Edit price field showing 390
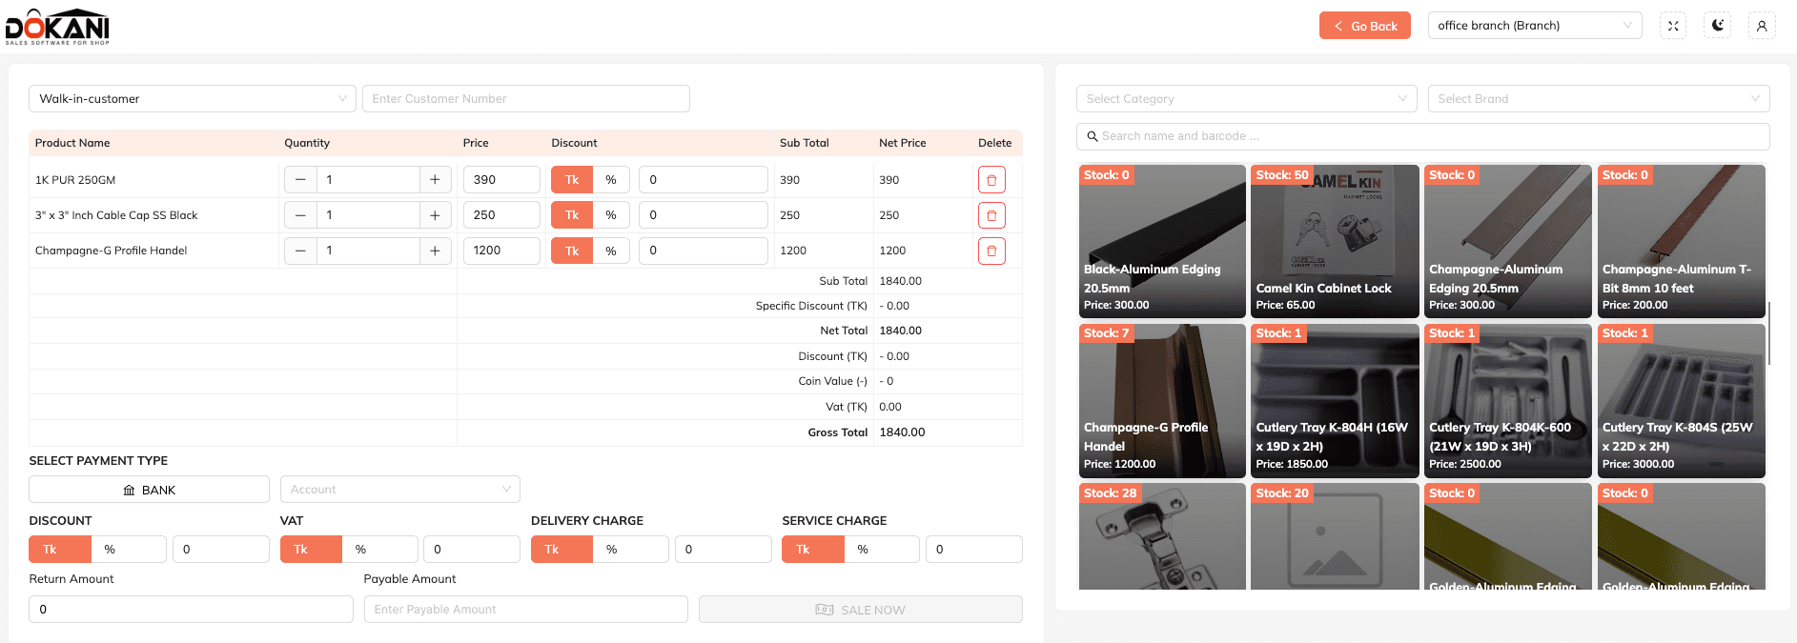The width and height of the screenshot is (1797, 643). 501,180
